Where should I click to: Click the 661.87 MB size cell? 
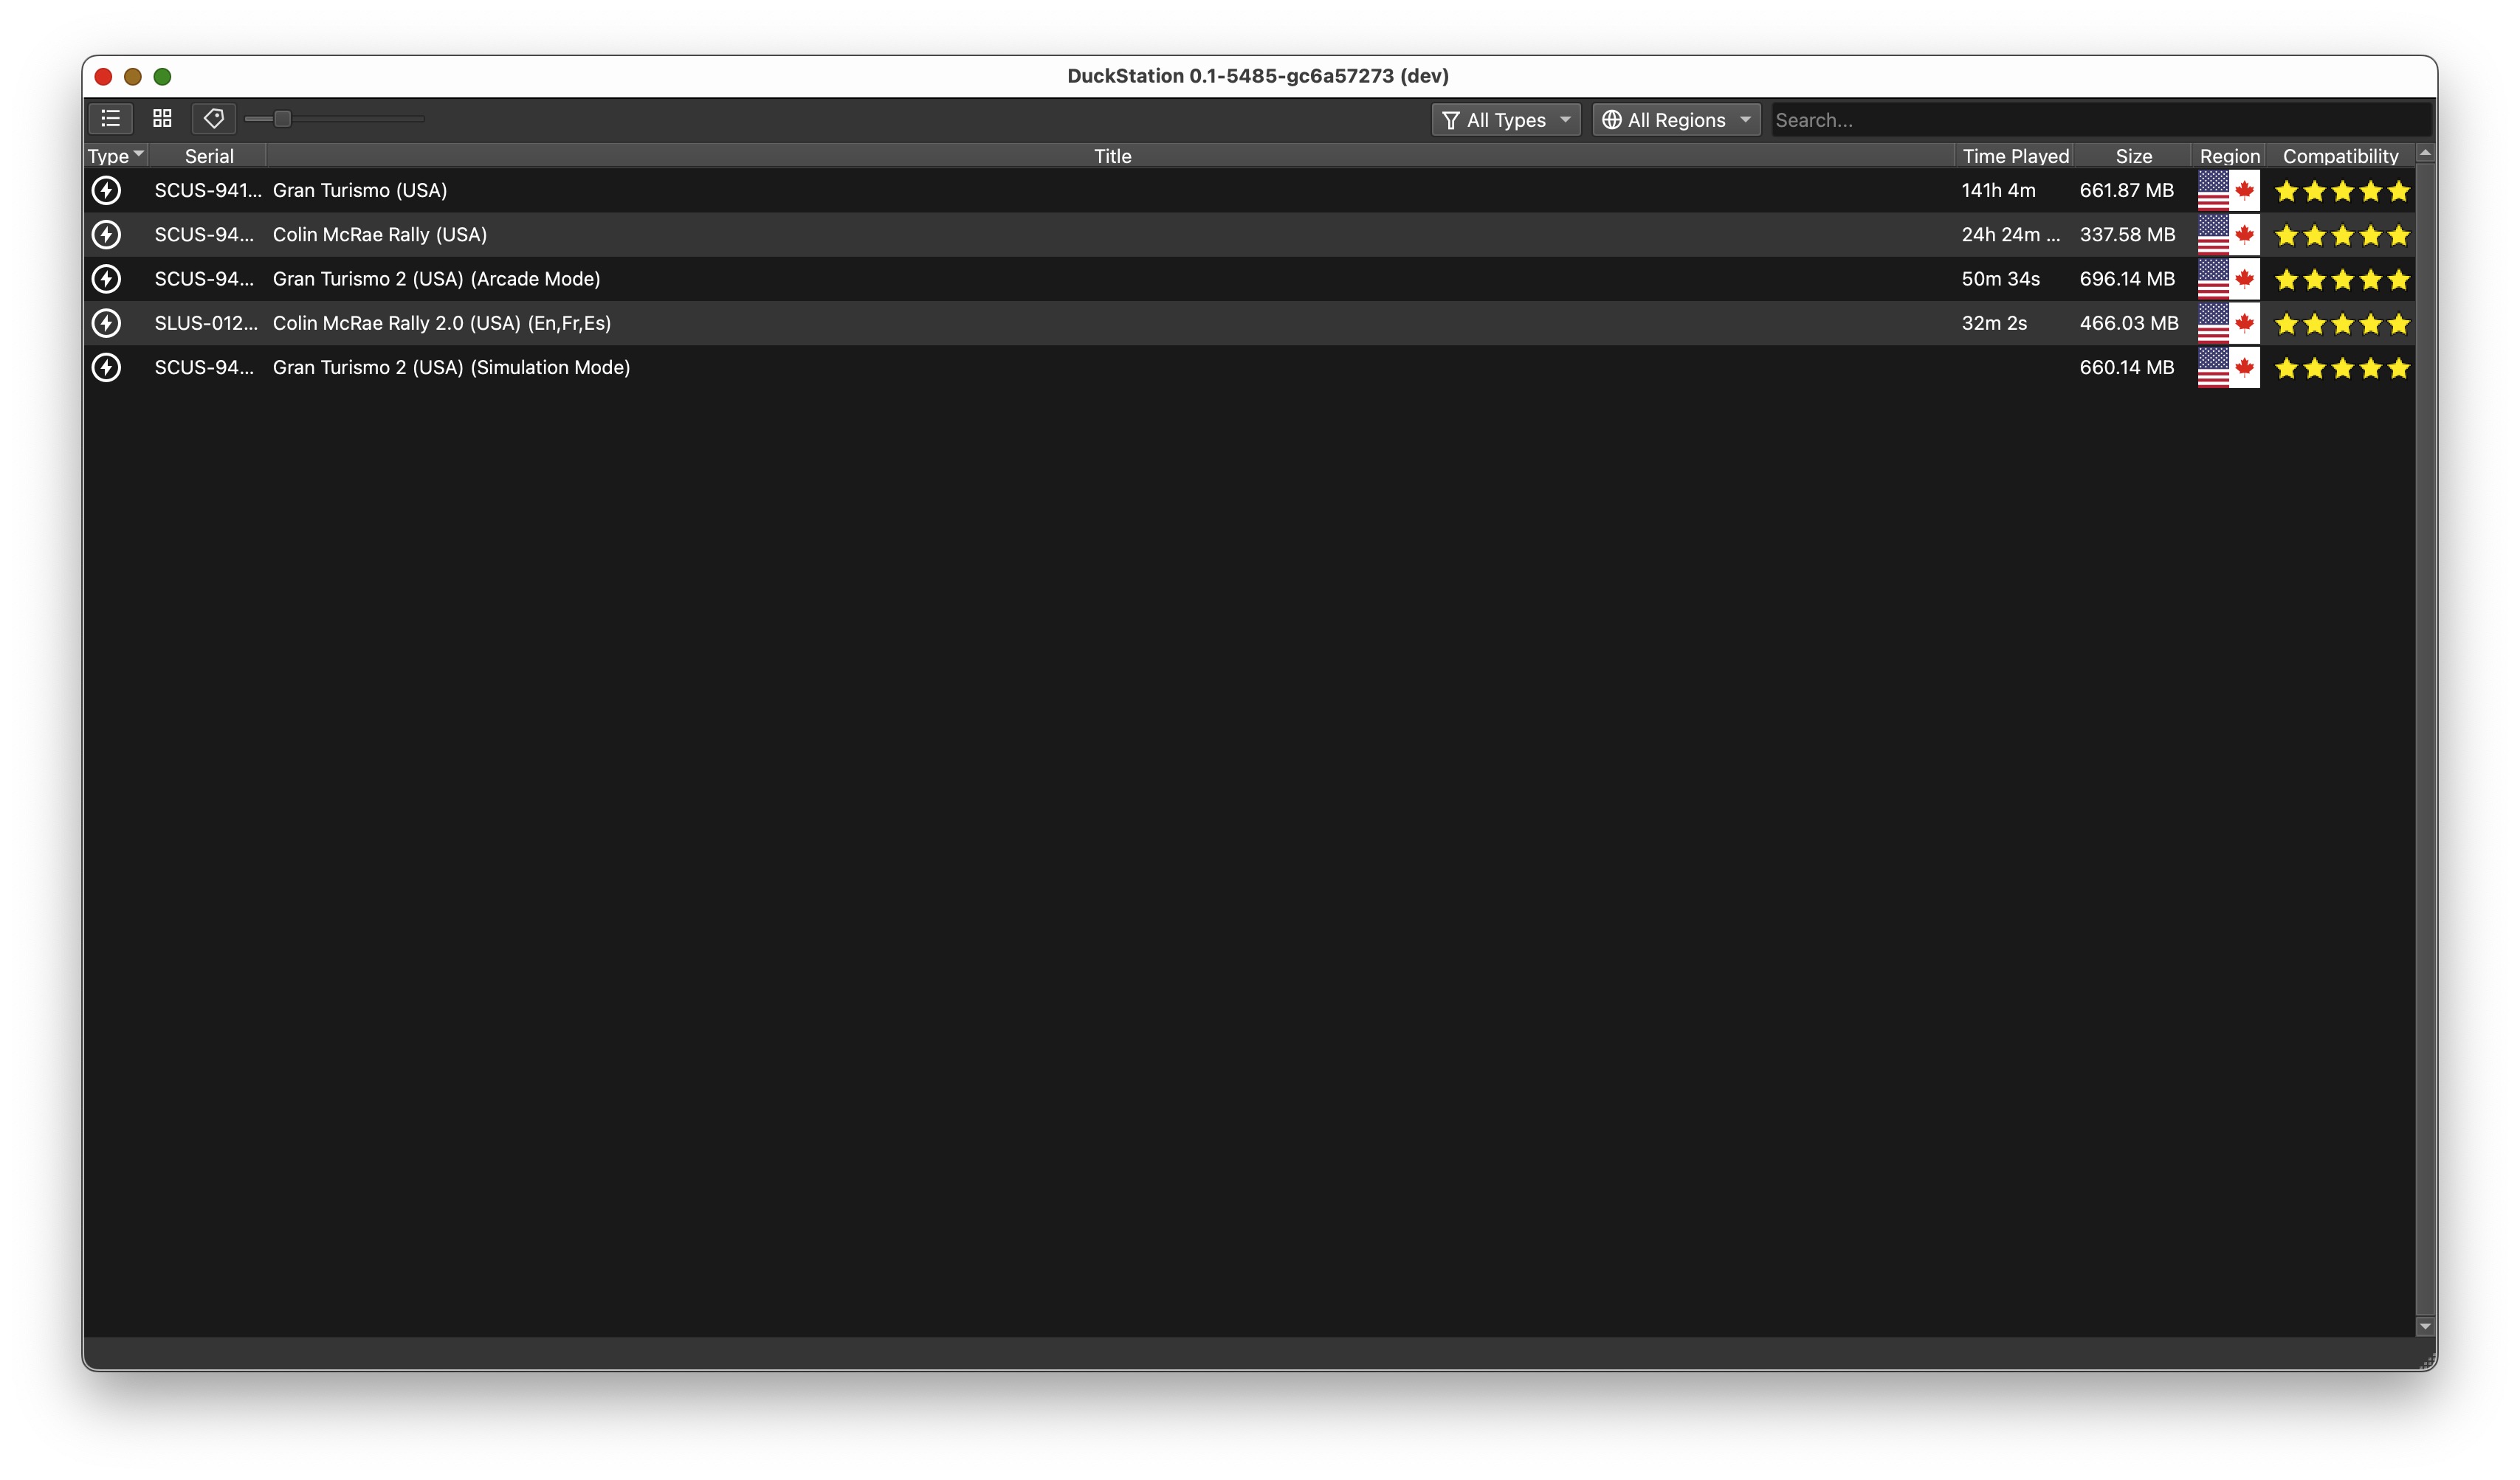pos(2127,190)
